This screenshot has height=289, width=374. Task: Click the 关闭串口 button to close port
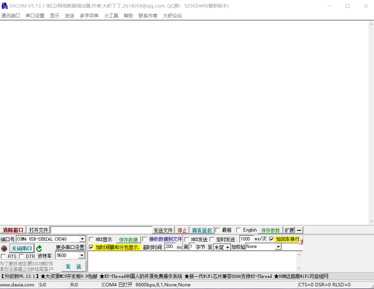click(22, 248)
